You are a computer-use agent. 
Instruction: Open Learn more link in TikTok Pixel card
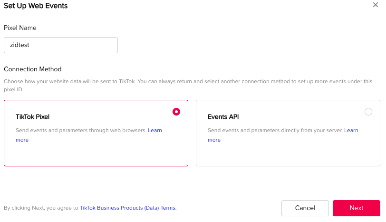(x=155, y=130)
